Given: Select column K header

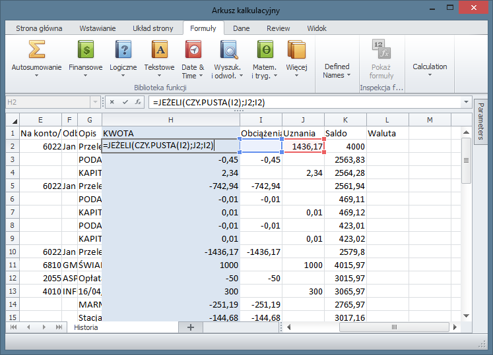Looking at the screenshot, I should click(x=345, y=119).
